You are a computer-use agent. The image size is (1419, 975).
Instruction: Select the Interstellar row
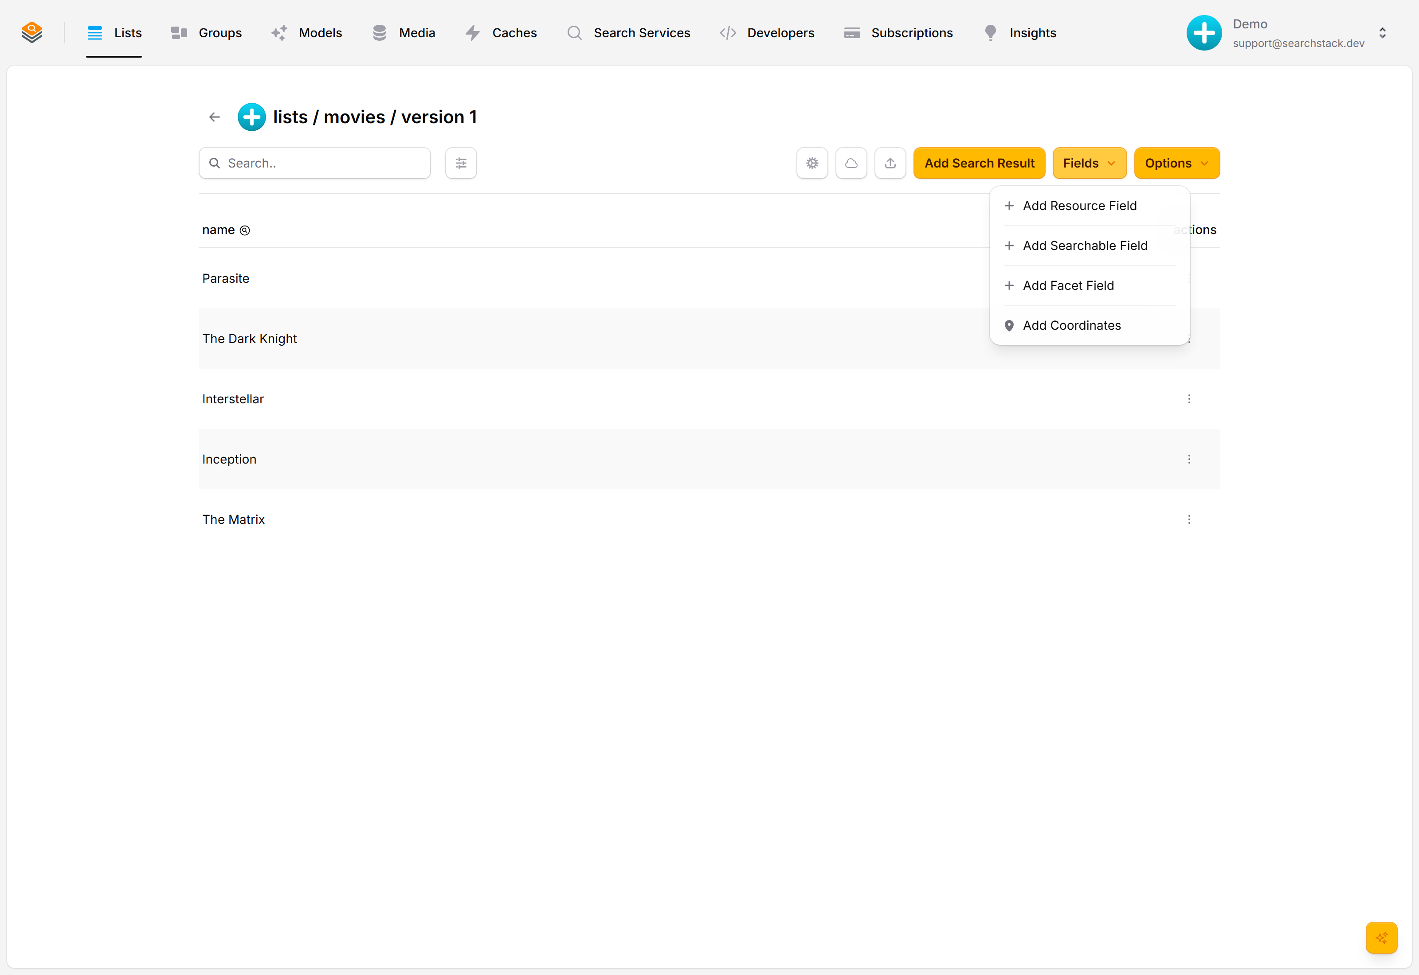click(709, 399)
